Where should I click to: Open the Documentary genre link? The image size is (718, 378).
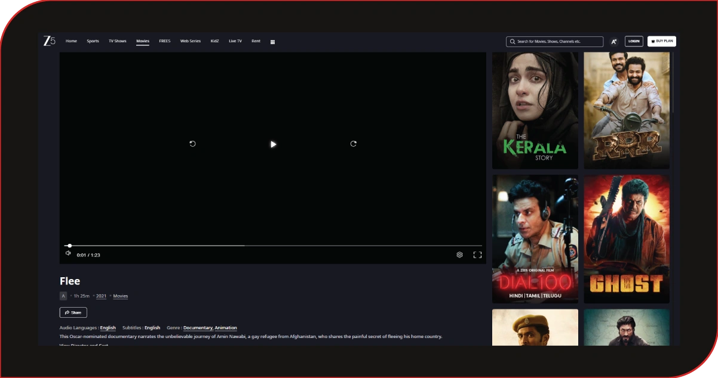(198, 328)
